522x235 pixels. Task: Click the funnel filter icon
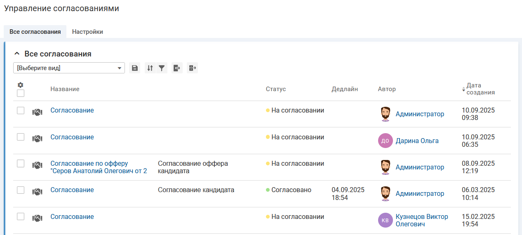(x=162, y=68)
